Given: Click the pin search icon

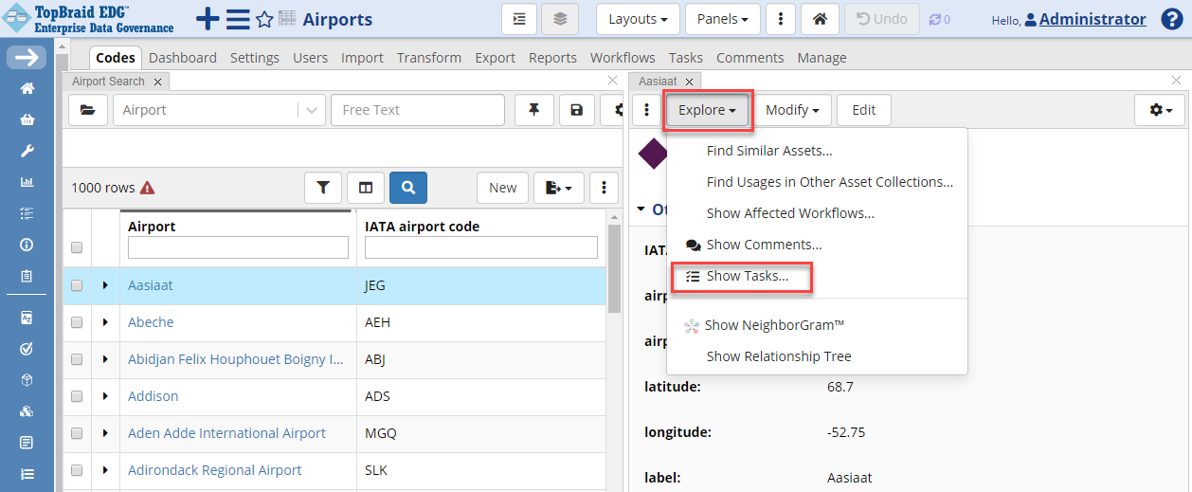Looking at the screenshot, I should point(534,110).
